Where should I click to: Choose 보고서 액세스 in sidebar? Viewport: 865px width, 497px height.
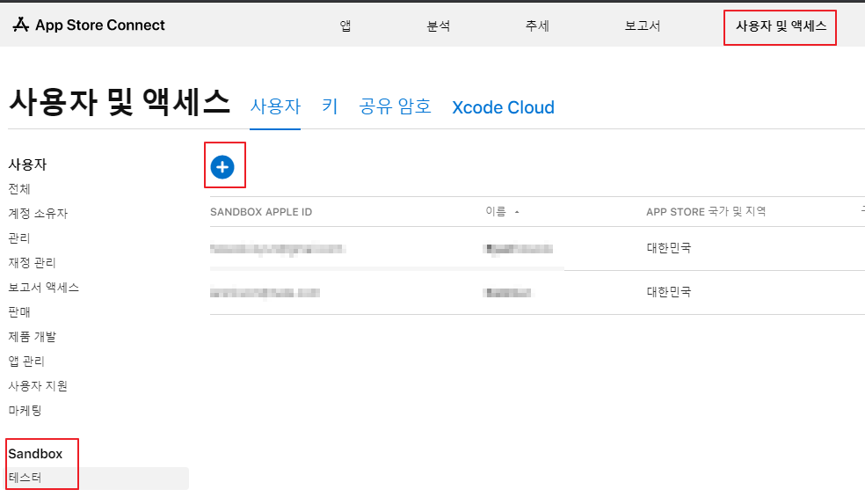[44, 287]
